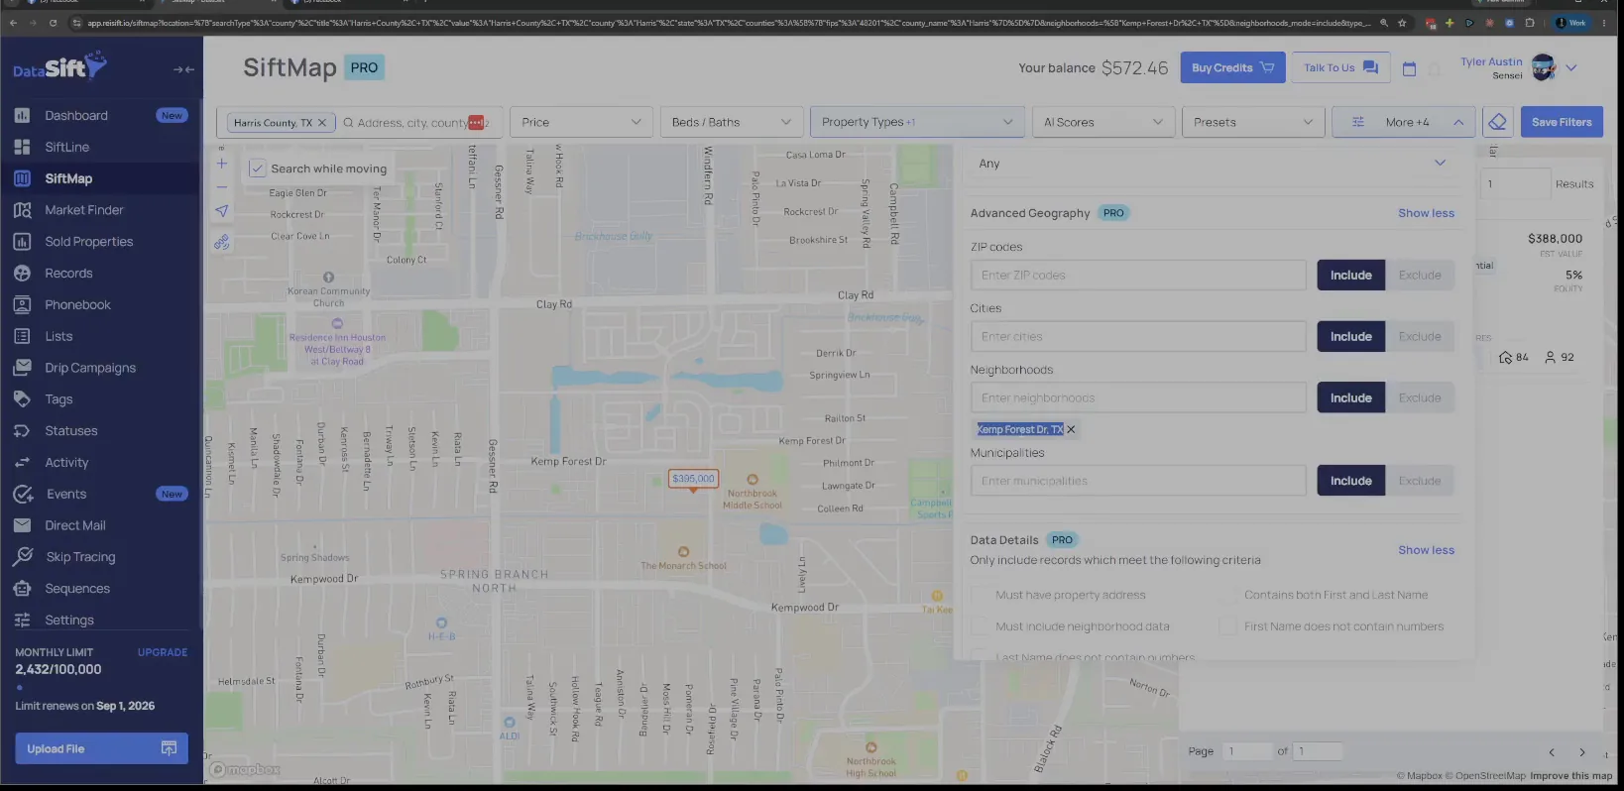Open the Beds / Baths dropdown

click(732, 122)
